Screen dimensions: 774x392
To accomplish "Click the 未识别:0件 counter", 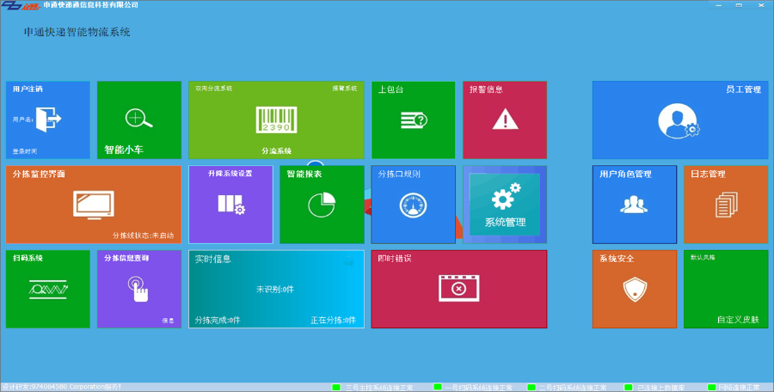I will tap(275, 290).
